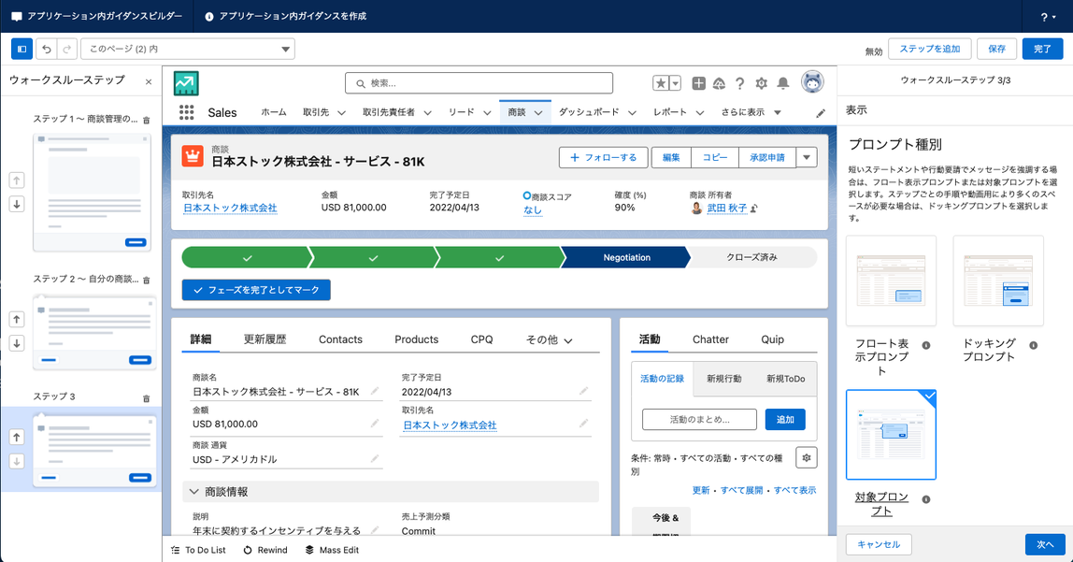Open the activity filter gear settings
Screen dimensions: 1073x562
pos(806,458)
